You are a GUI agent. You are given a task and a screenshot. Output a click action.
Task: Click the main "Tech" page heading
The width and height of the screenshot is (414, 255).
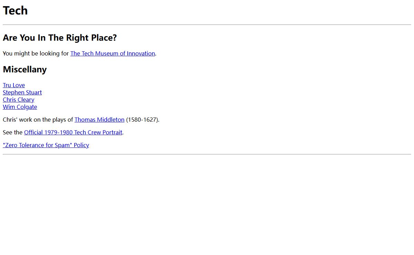[15, 11]
